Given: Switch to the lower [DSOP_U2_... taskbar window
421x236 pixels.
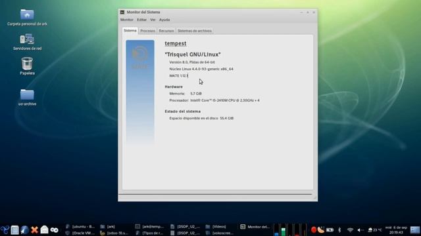Looking at the screenshot, I should pyautogui.click(x=186, y=233).
